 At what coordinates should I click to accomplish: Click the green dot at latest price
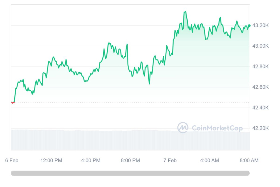click(x=249, y=26)
